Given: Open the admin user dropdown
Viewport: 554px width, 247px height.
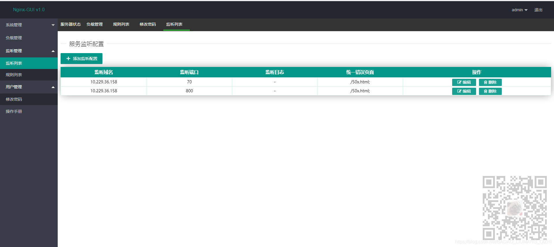Looking at the screenshot, I should (x=519, y=10).
